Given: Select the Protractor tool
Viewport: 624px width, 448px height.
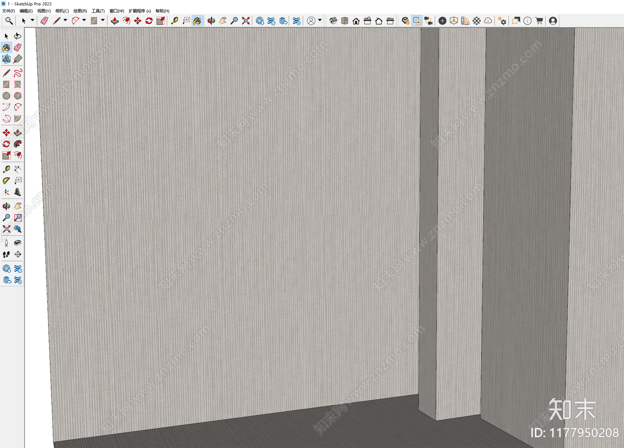Looking at the screenshot, I should tap(6, 181).
